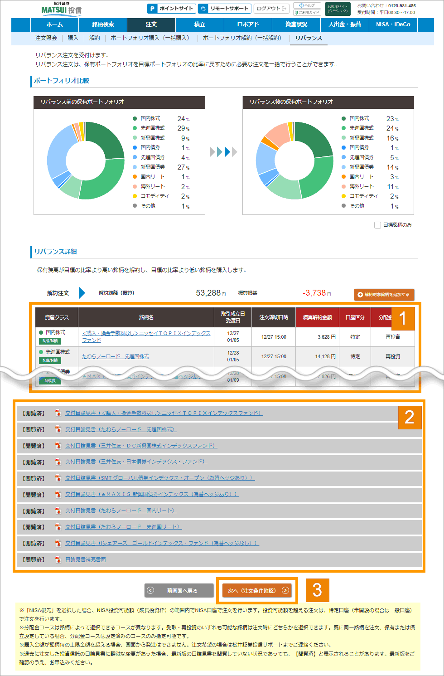Select the リバランス submenu item
This screenshot has width=444, height=676.
point(309,38)
